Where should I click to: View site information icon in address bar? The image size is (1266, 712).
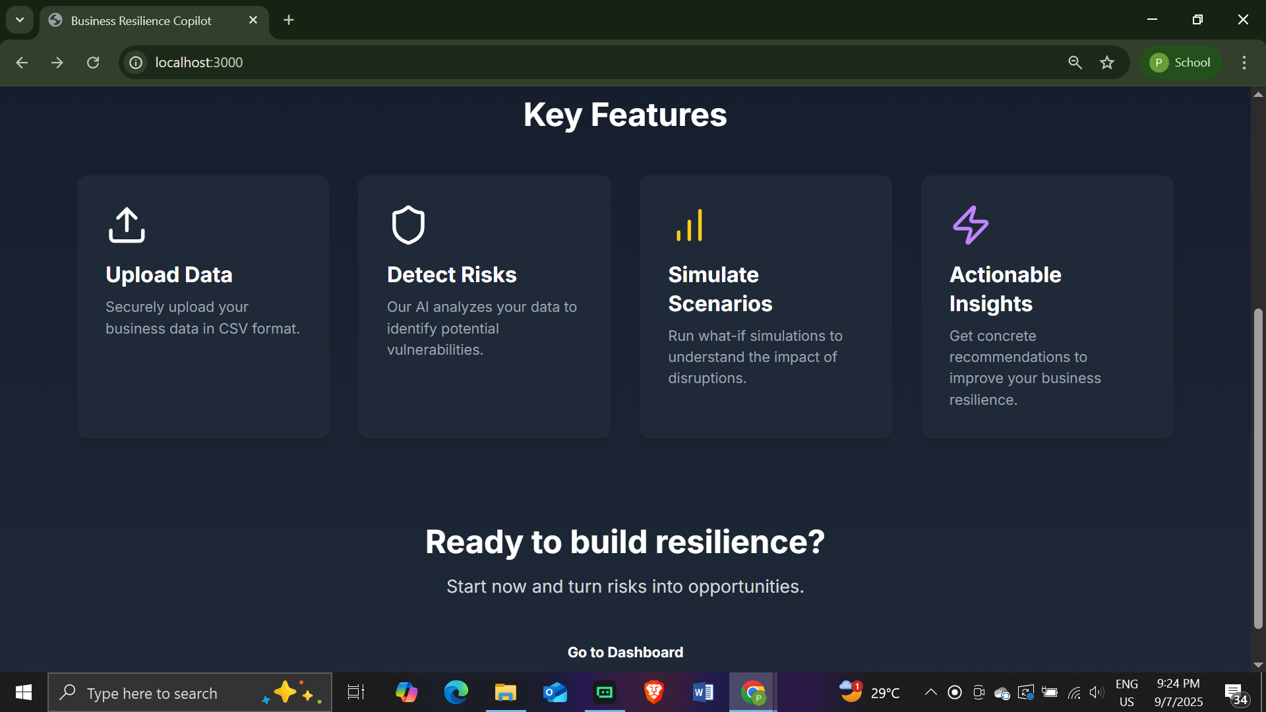[x=136, y=63]
